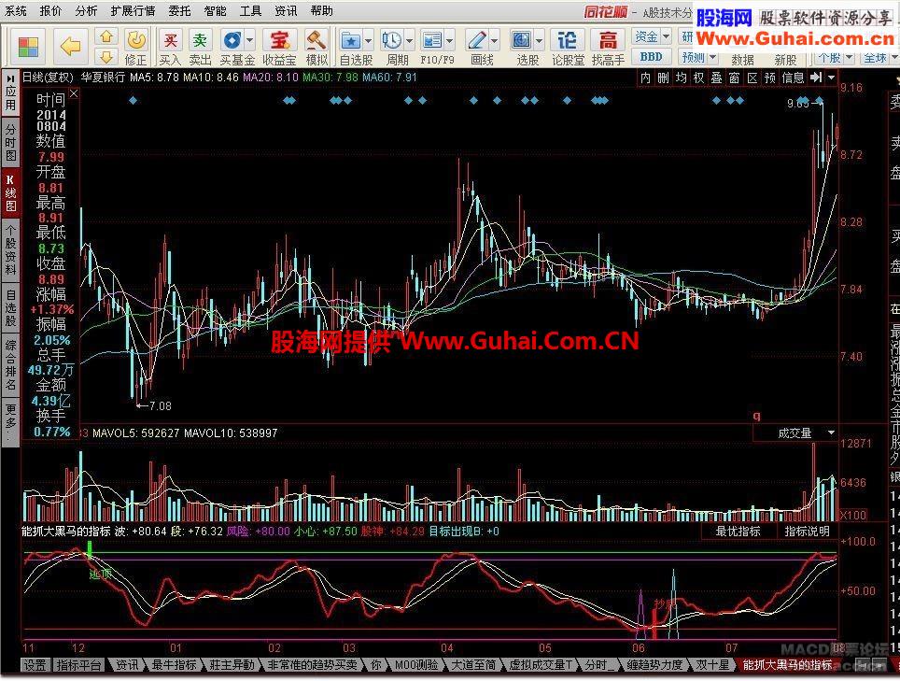Toggle the 叠 overlay option above the chart
Screen dimensions: 900x681
pyautogui.click(x=712, y=78)
